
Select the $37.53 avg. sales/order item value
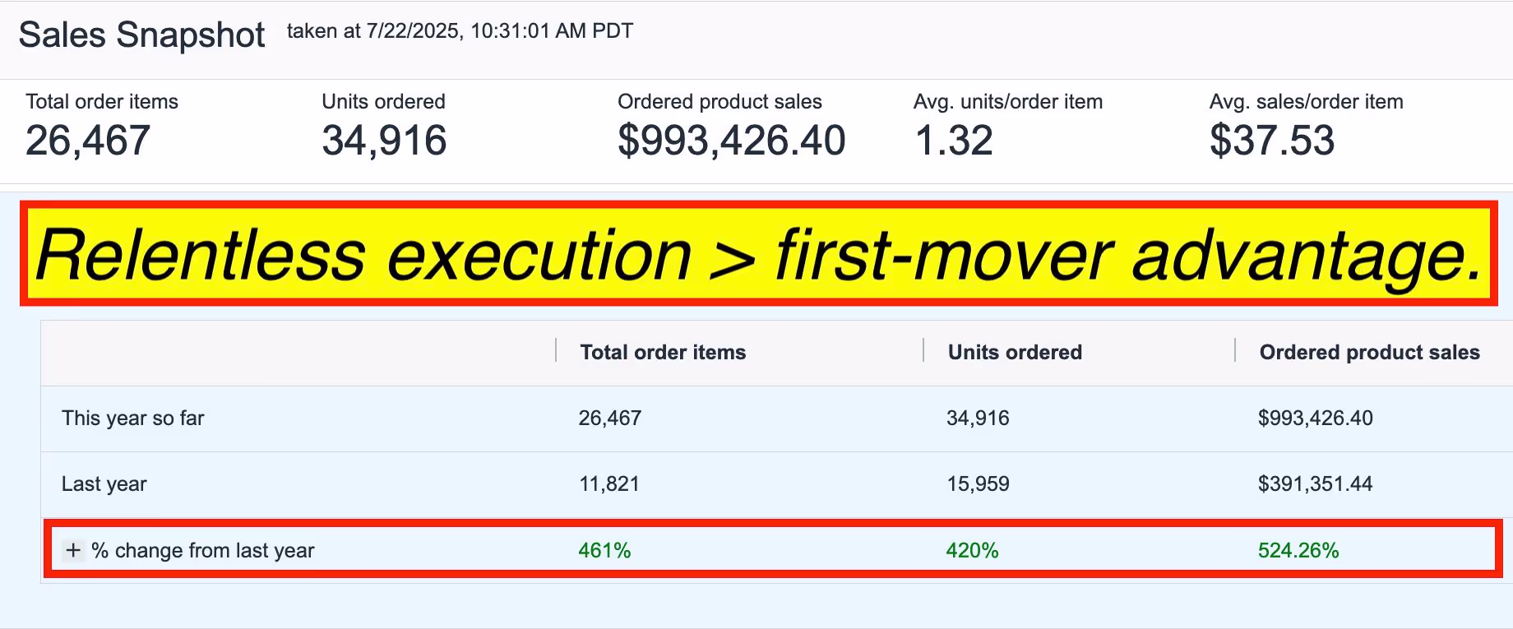point(1272,141)
